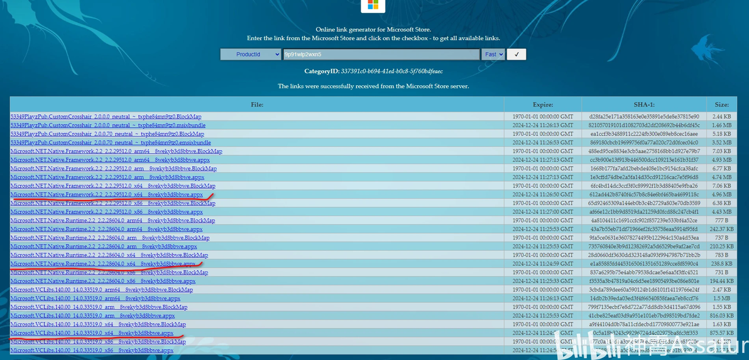Click the product ID input field

(x=381, y=55)
